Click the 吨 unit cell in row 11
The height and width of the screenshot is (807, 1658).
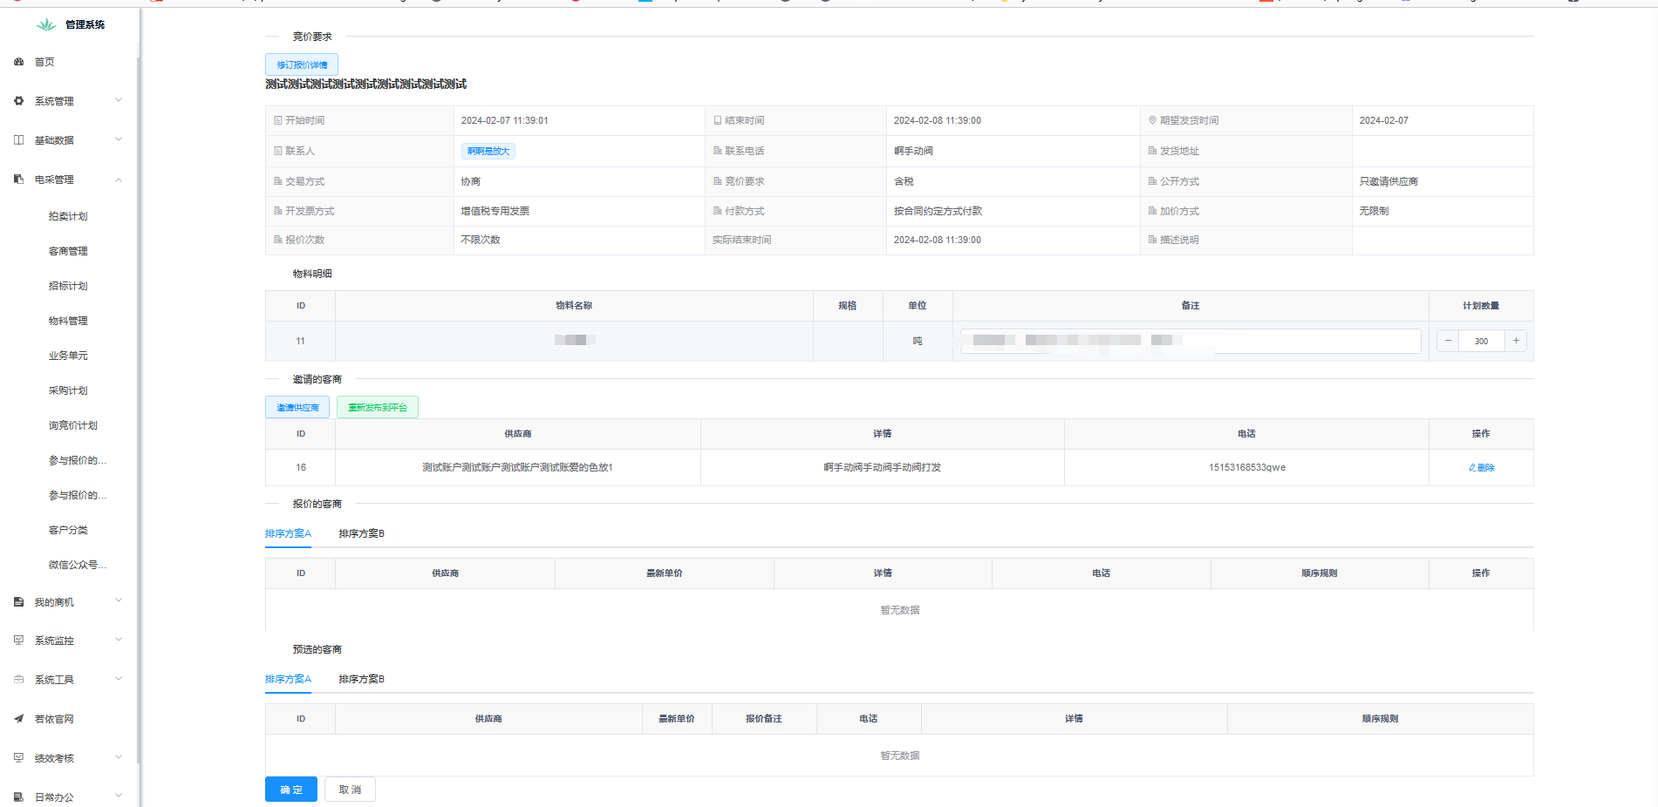click(918, 341)
